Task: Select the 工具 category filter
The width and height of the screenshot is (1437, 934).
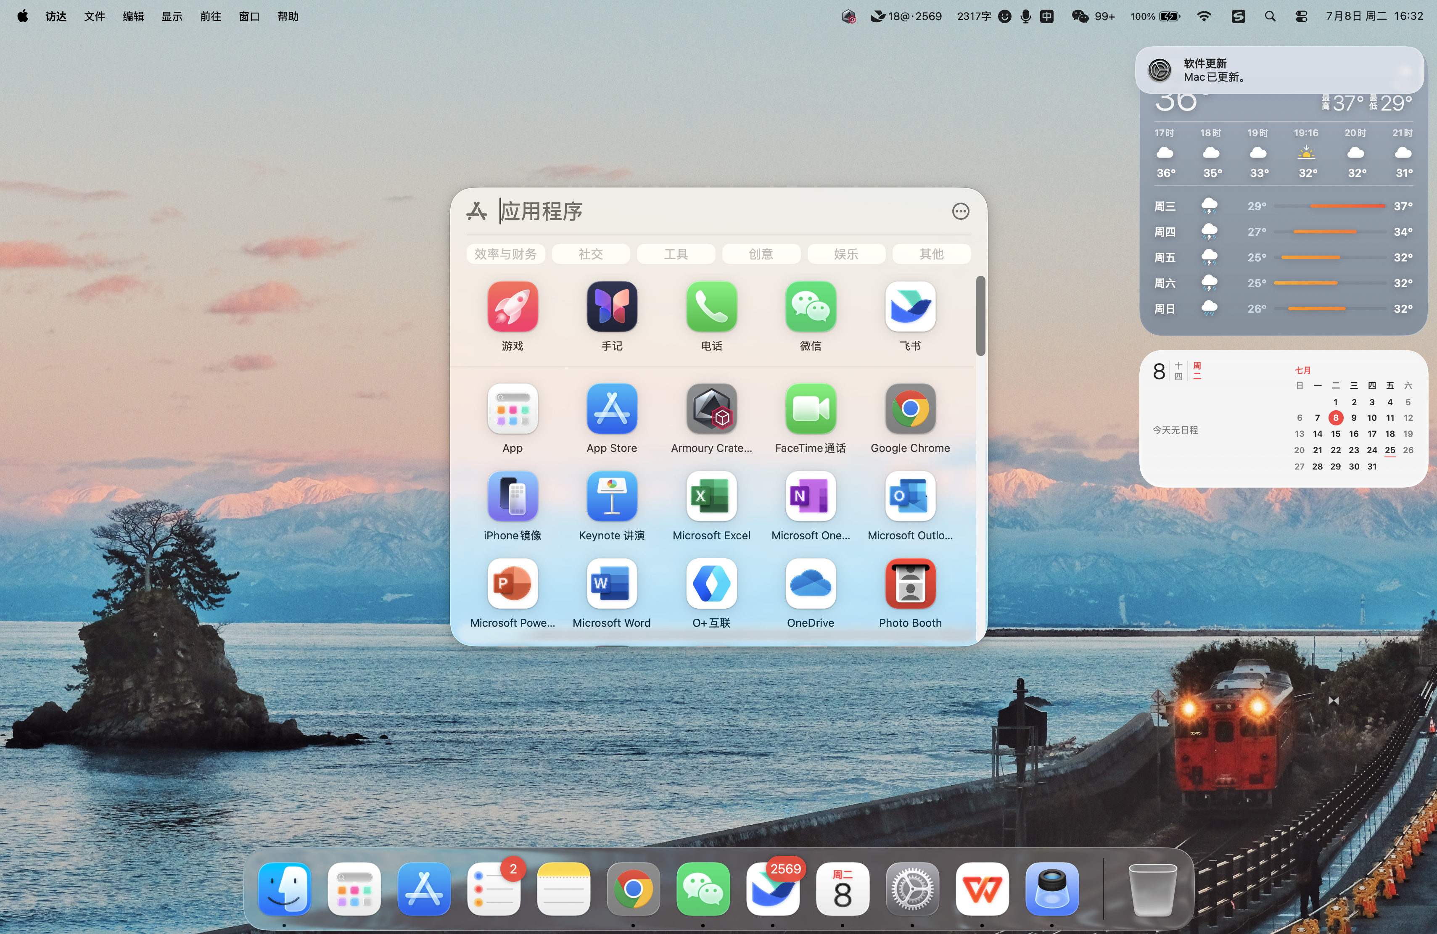Action: pyautogui.click(x=676, y=254)
